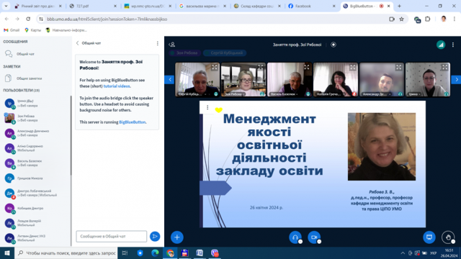Toggle webcam sharing camera button

[314, 237]
